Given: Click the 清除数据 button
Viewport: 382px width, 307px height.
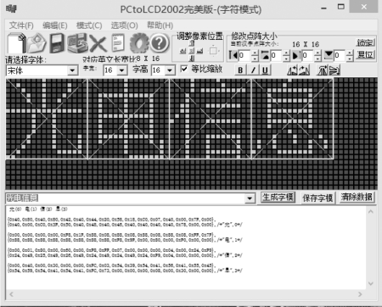Looking at the screenshot, I should coord(357,197).
